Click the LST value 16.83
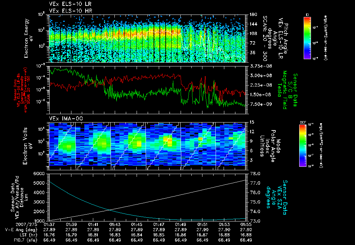355x245 pixels. (115, 235)
